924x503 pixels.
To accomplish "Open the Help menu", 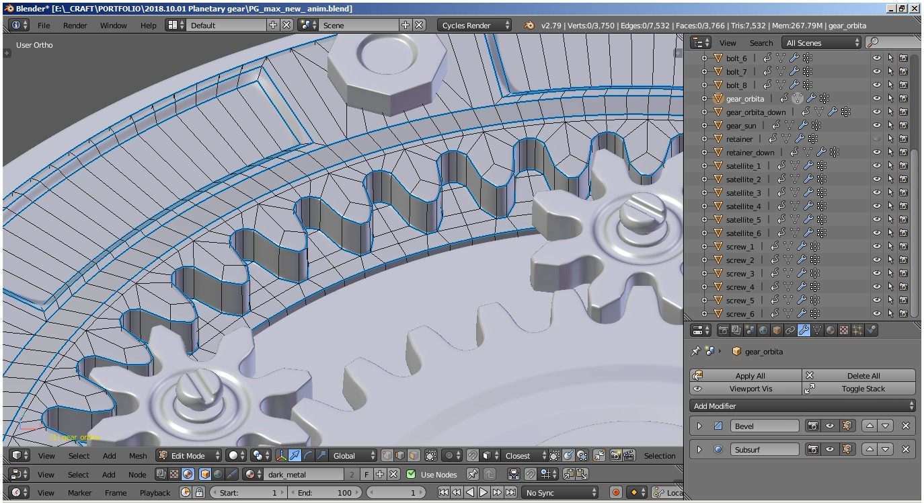I will pyautogui.click(x=148, y=25).
